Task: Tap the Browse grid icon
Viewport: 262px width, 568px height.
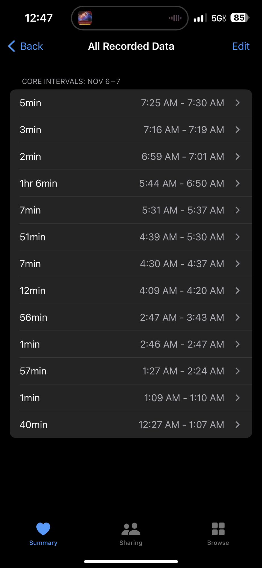Action: click(218, 529)
